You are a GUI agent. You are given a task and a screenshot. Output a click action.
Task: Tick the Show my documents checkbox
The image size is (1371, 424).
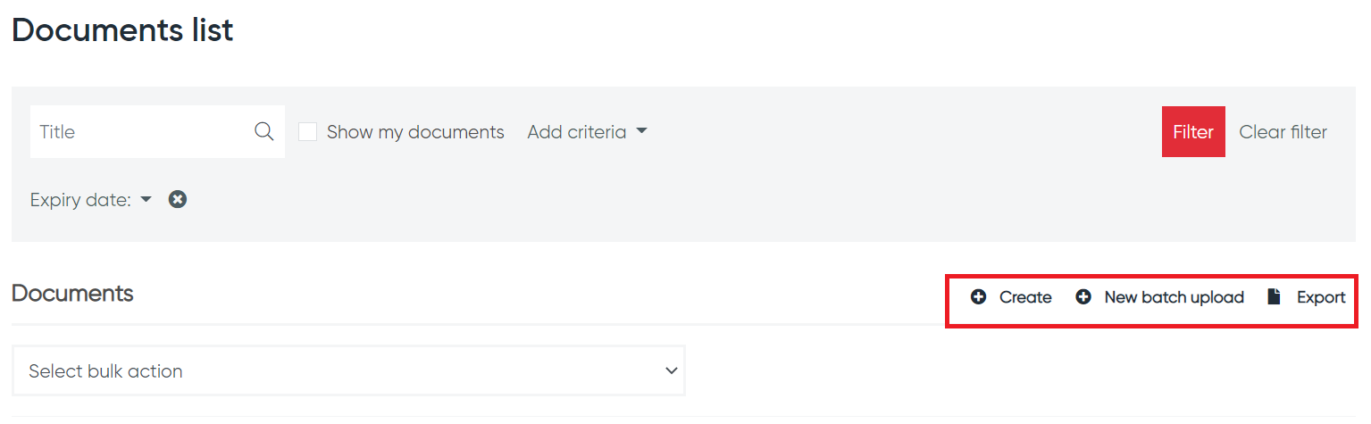point(308,132)
